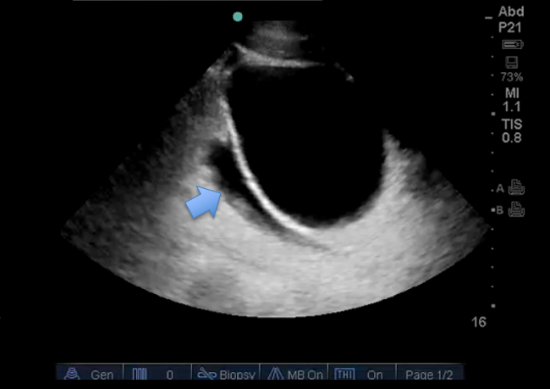Click the battery status icon
This screenshot has height=389, width=550.
511,44
